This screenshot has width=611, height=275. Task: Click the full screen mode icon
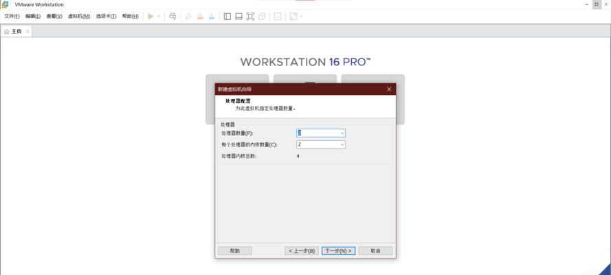pyautogui.click(x=251, y=16)
